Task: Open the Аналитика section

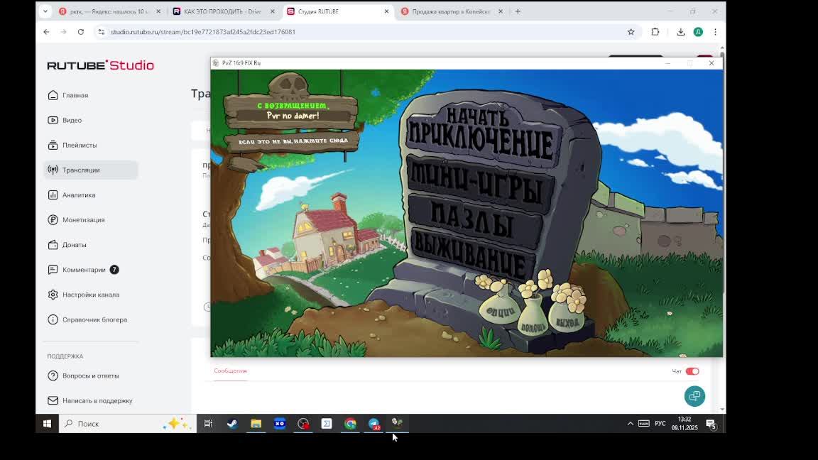Action: tap(79, 195)
